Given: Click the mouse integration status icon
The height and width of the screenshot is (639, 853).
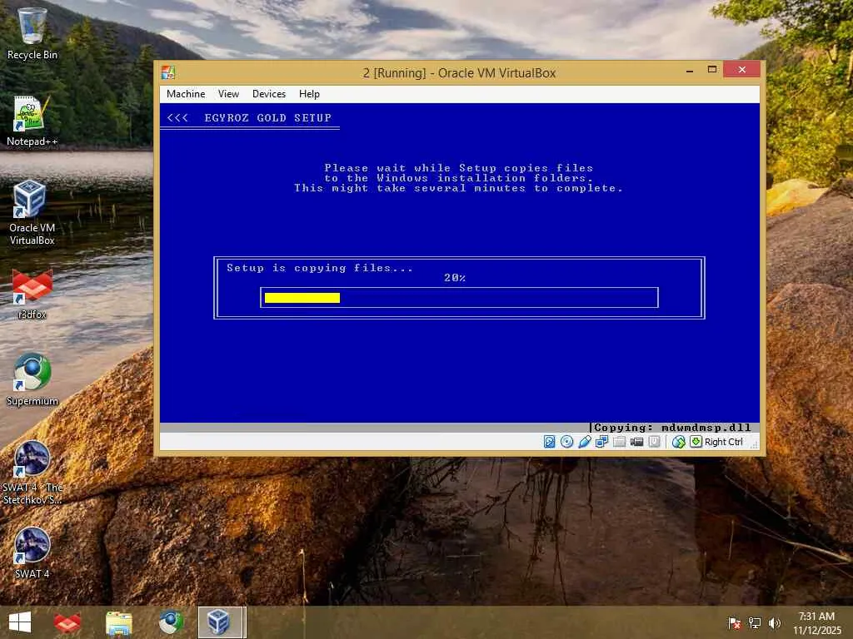Looking at the screenshot, I should (678, 442).
